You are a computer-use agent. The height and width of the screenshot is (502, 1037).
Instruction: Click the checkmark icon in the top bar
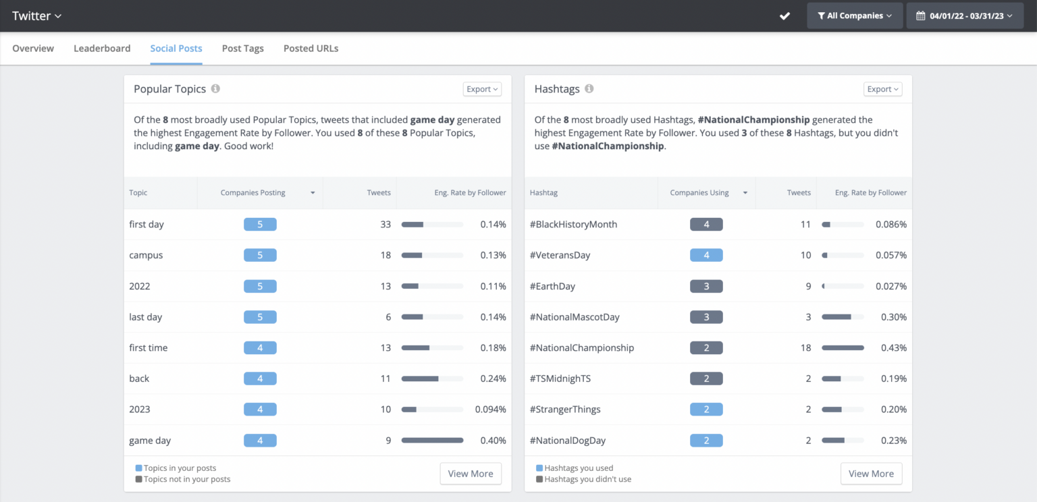point(785,15)
